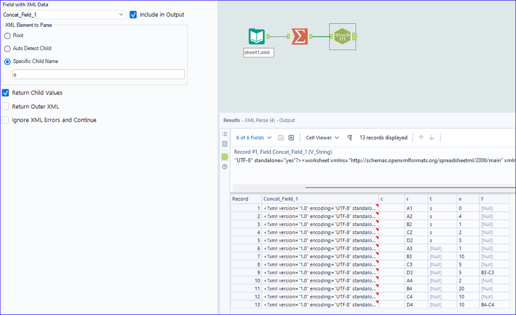Click the t column header
This screenshot has width=516, height=315.
[x=442, y=199]
